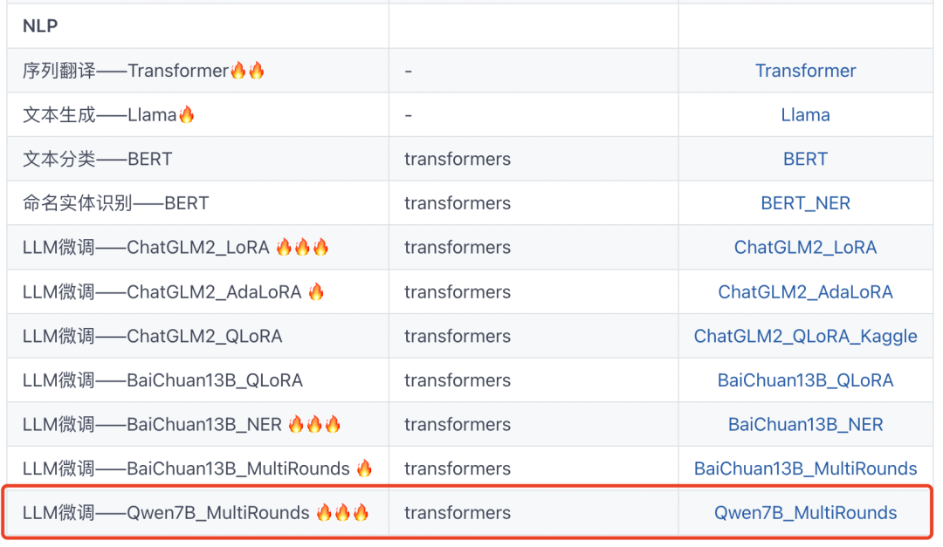Open the ChatGLM2_AdaLoRA link
The image size is (943, 547).
click(x=805, y=292)
